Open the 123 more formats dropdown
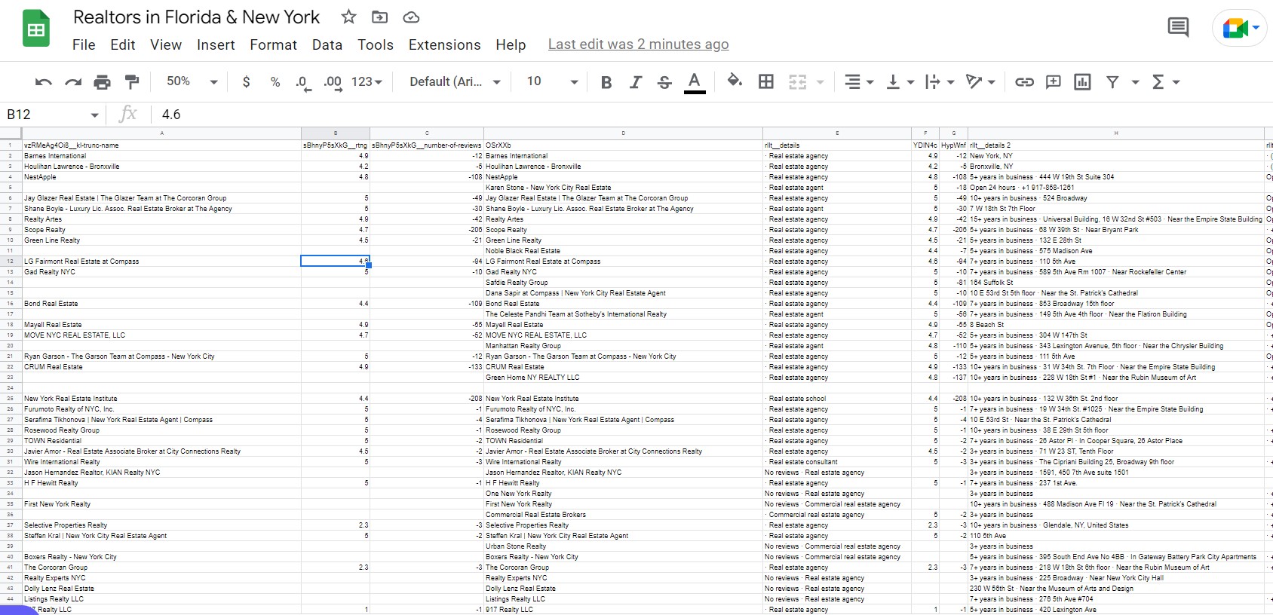1273x615 pixels. [367, 81]
